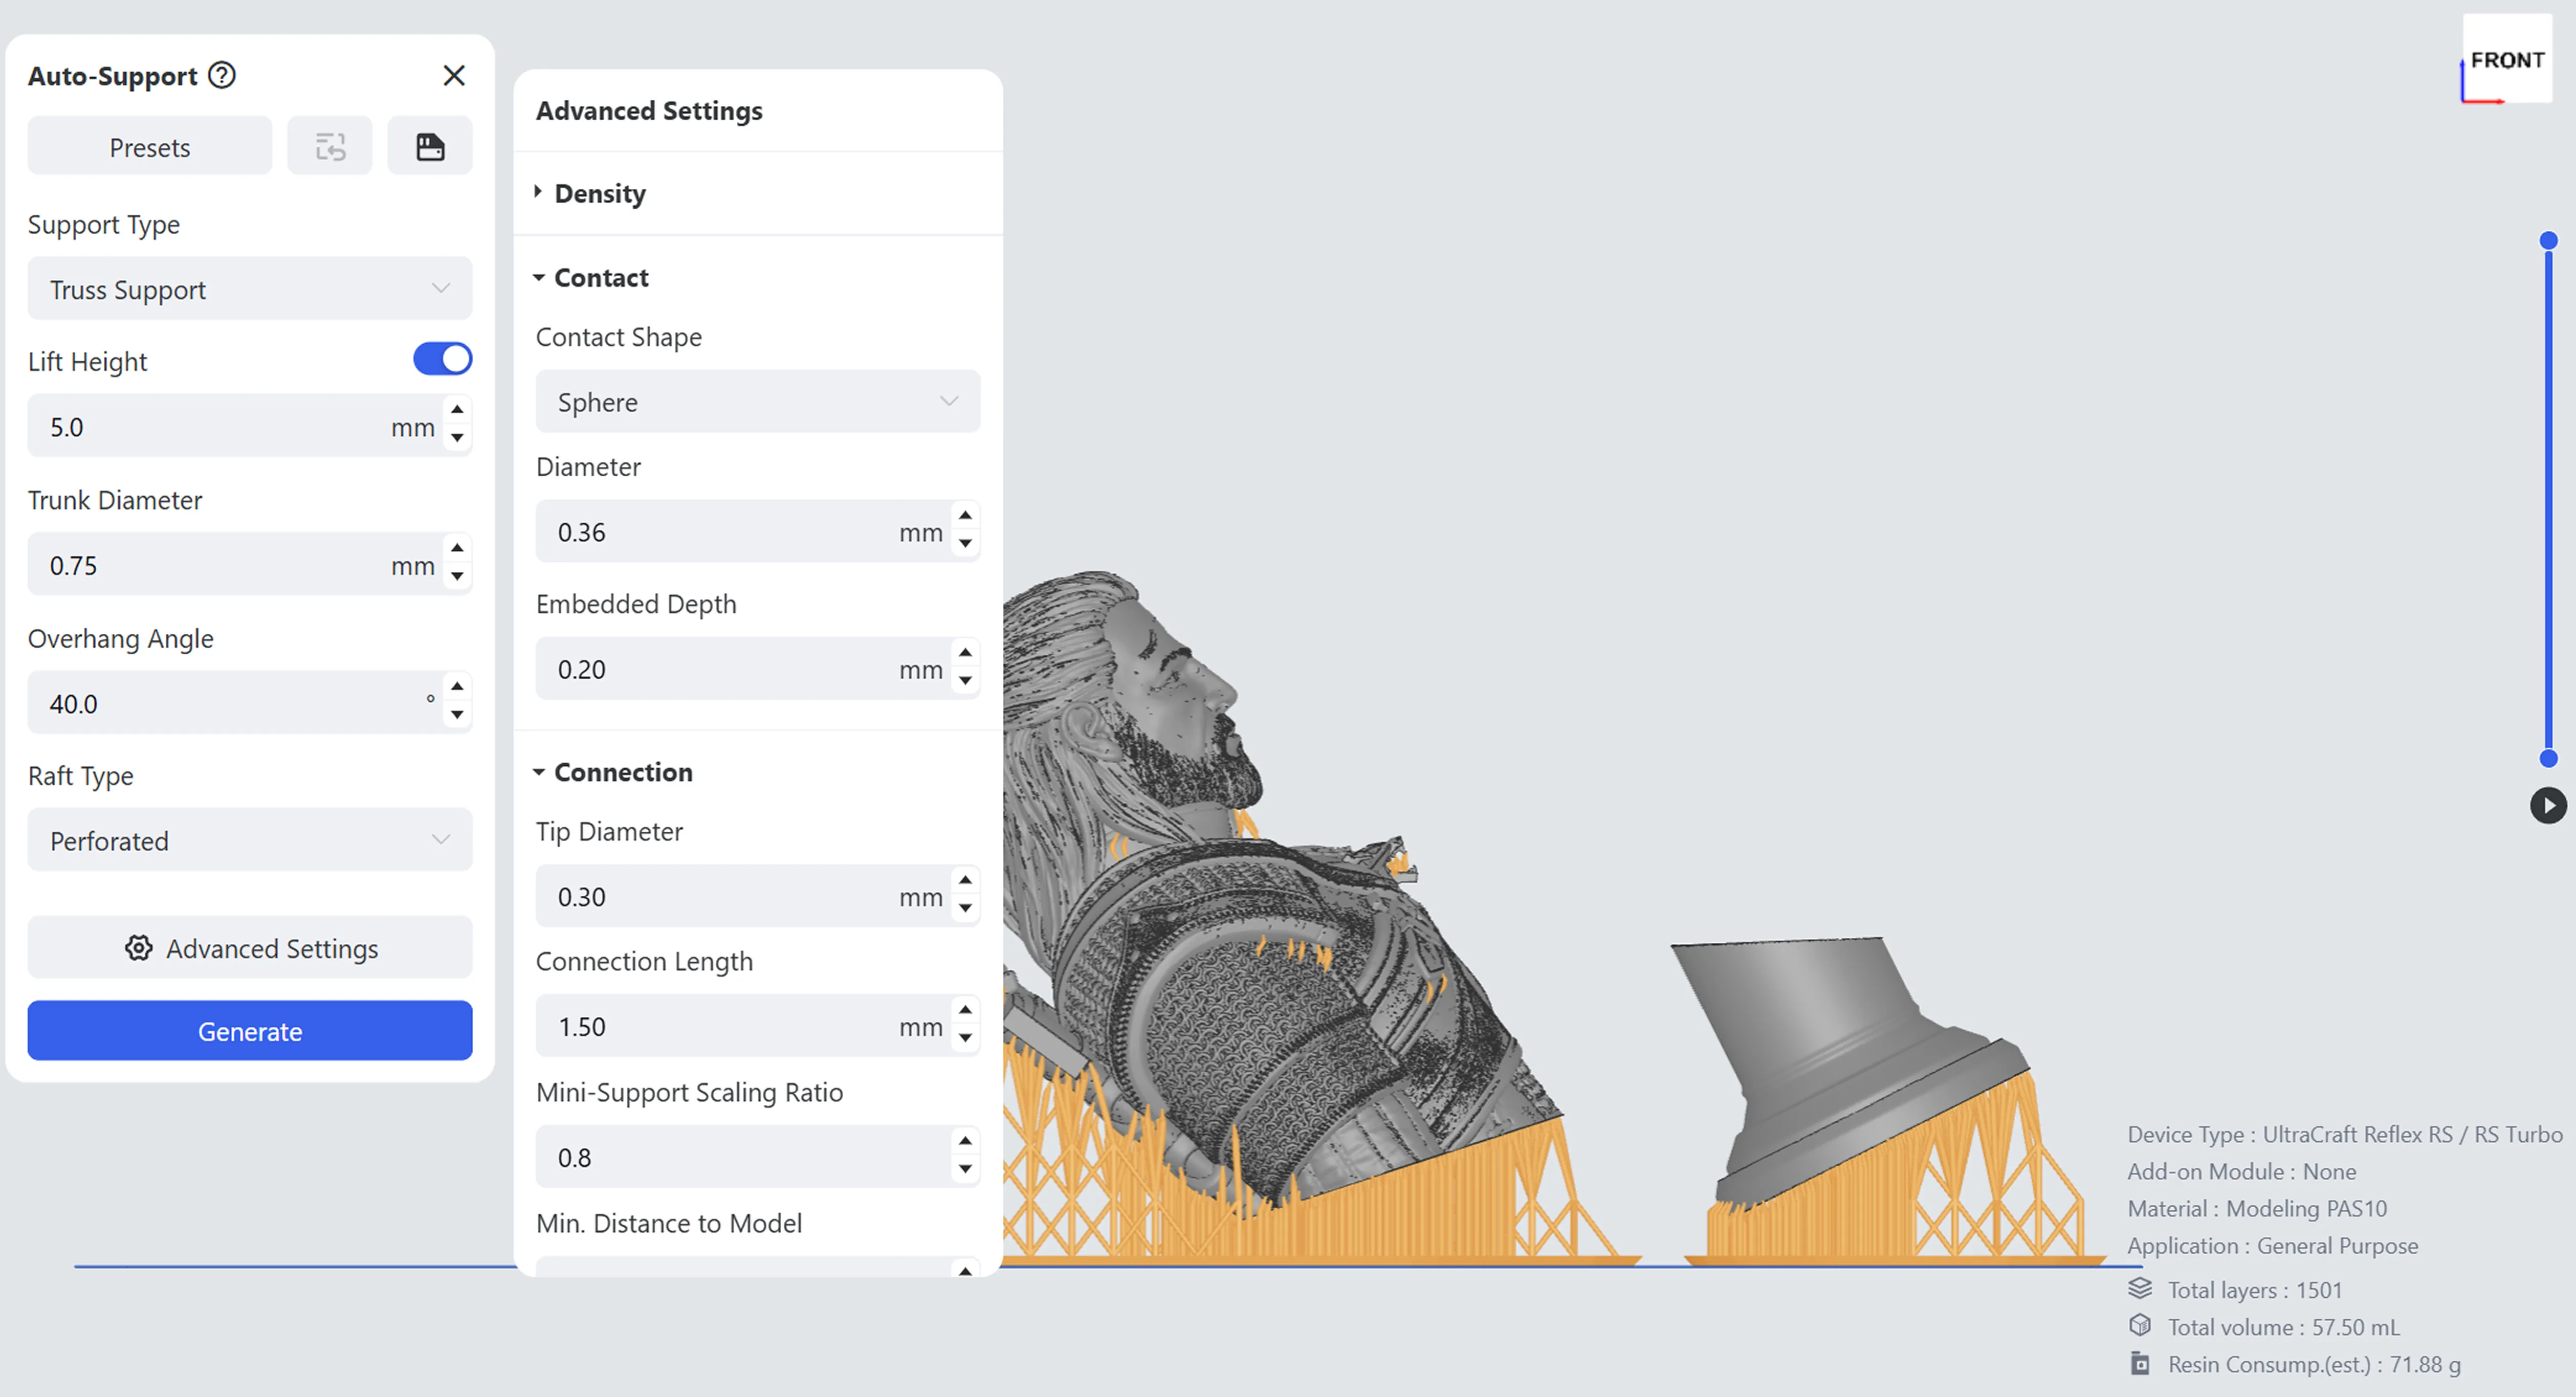Increase Overhang Angle with the up arrow
The height and width of the screenshot is (1397, 2576).
coord(457,686)
